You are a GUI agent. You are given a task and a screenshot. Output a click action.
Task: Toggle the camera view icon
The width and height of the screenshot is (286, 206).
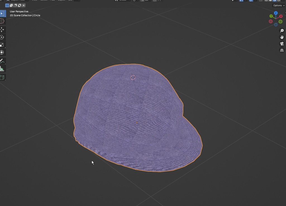[282, 44]
